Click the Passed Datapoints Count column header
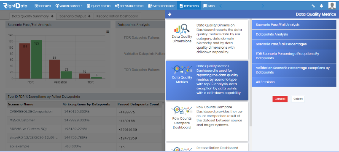Viewport: 339px width, 152px height. tap(139, 104)
